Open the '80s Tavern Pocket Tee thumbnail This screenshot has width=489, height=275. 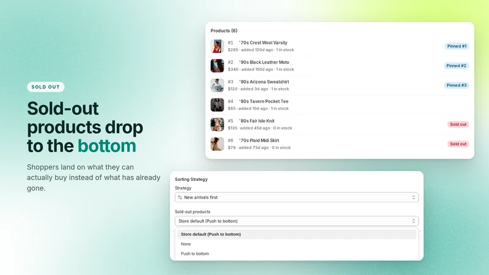point(217,105)
